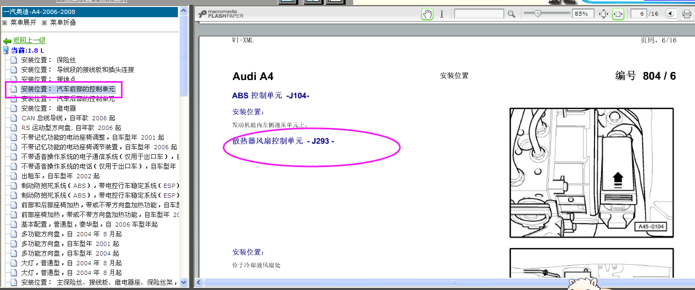The width and height of the screenshot is (695, 290).
Task: Open 安装位置: 主保险丝、接线板 entry
Action: point(100,282)
